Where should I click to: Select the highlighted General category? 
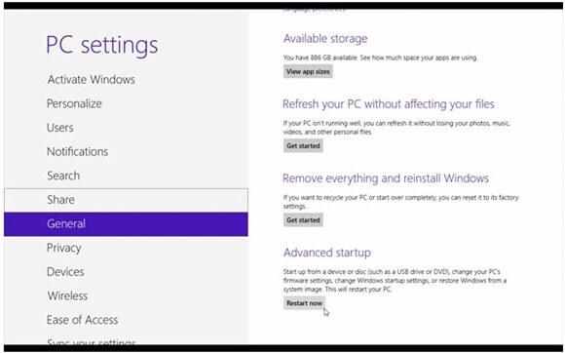pyautogui.click(x=126, y=224)
